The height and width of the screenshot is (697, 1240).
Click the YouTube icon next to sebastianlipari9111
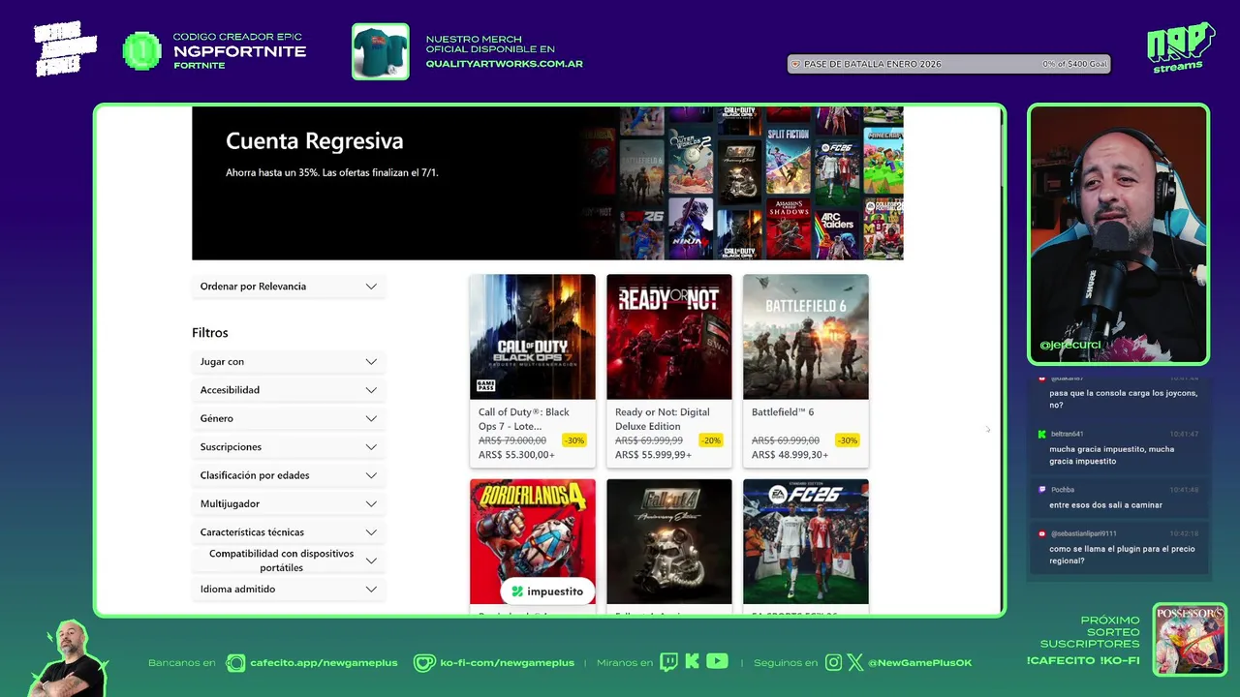click(1041, 533)
